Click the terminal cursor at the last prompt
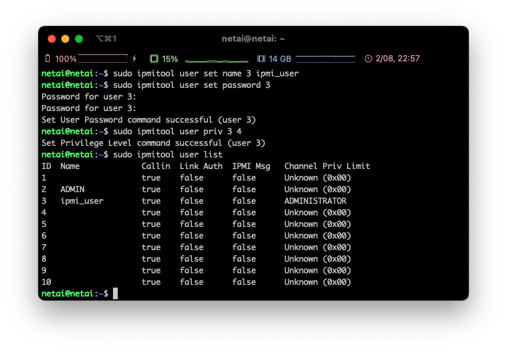507x351 pixels. tap(115, 294)
